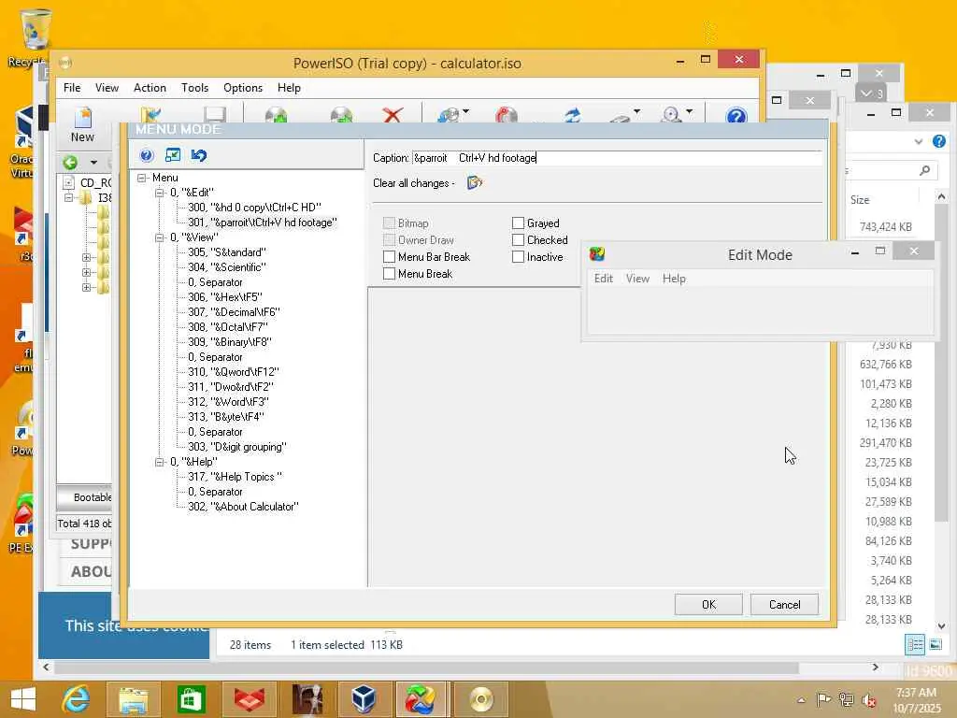Click the Clear all changes icon
The height and width of the screenshot is (718, 957).
click(474, 182)
